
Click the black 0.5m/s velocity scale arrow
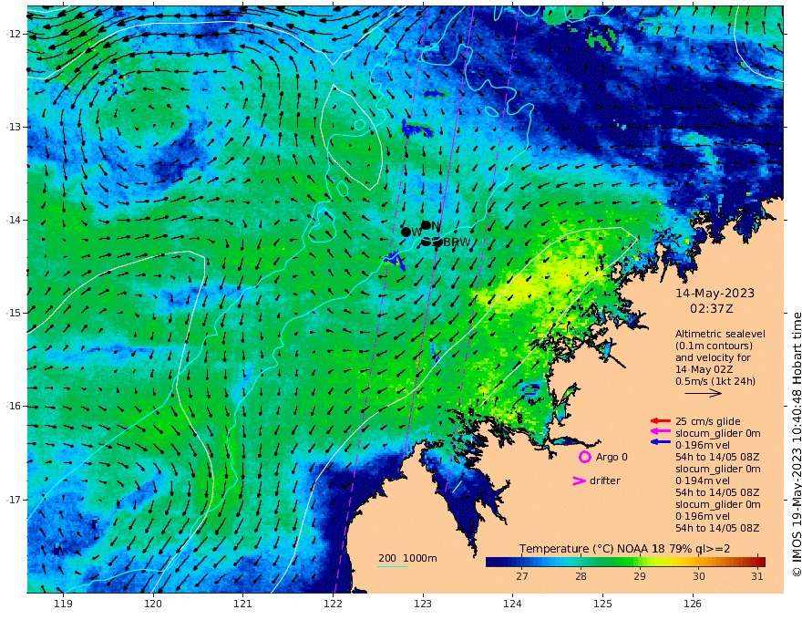click(x=703, y=393)
